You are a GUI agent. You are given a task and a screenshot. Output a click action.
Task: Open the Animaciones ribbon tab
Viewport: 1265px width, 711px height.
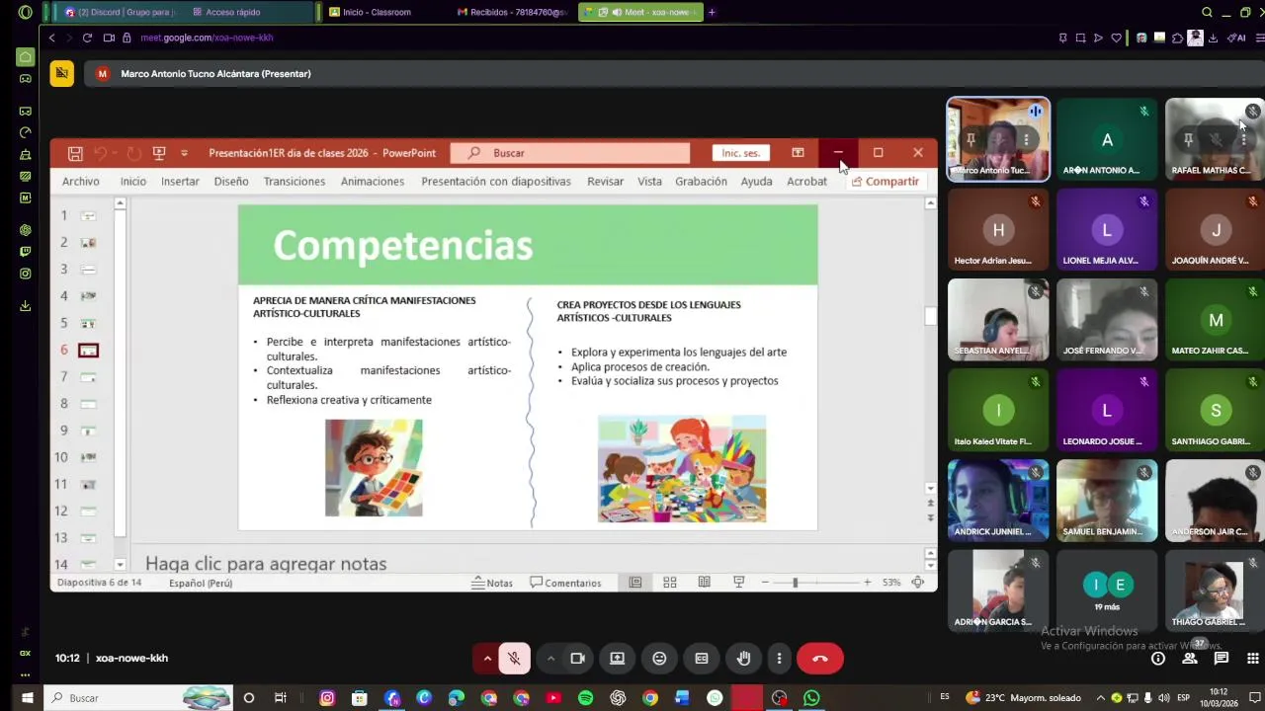point(373,182)
